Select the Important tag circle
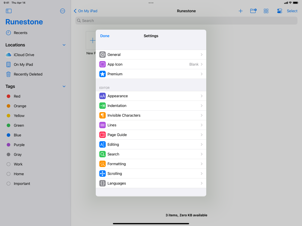This screenshot has height=226, width=302. [x=8, y=184]
